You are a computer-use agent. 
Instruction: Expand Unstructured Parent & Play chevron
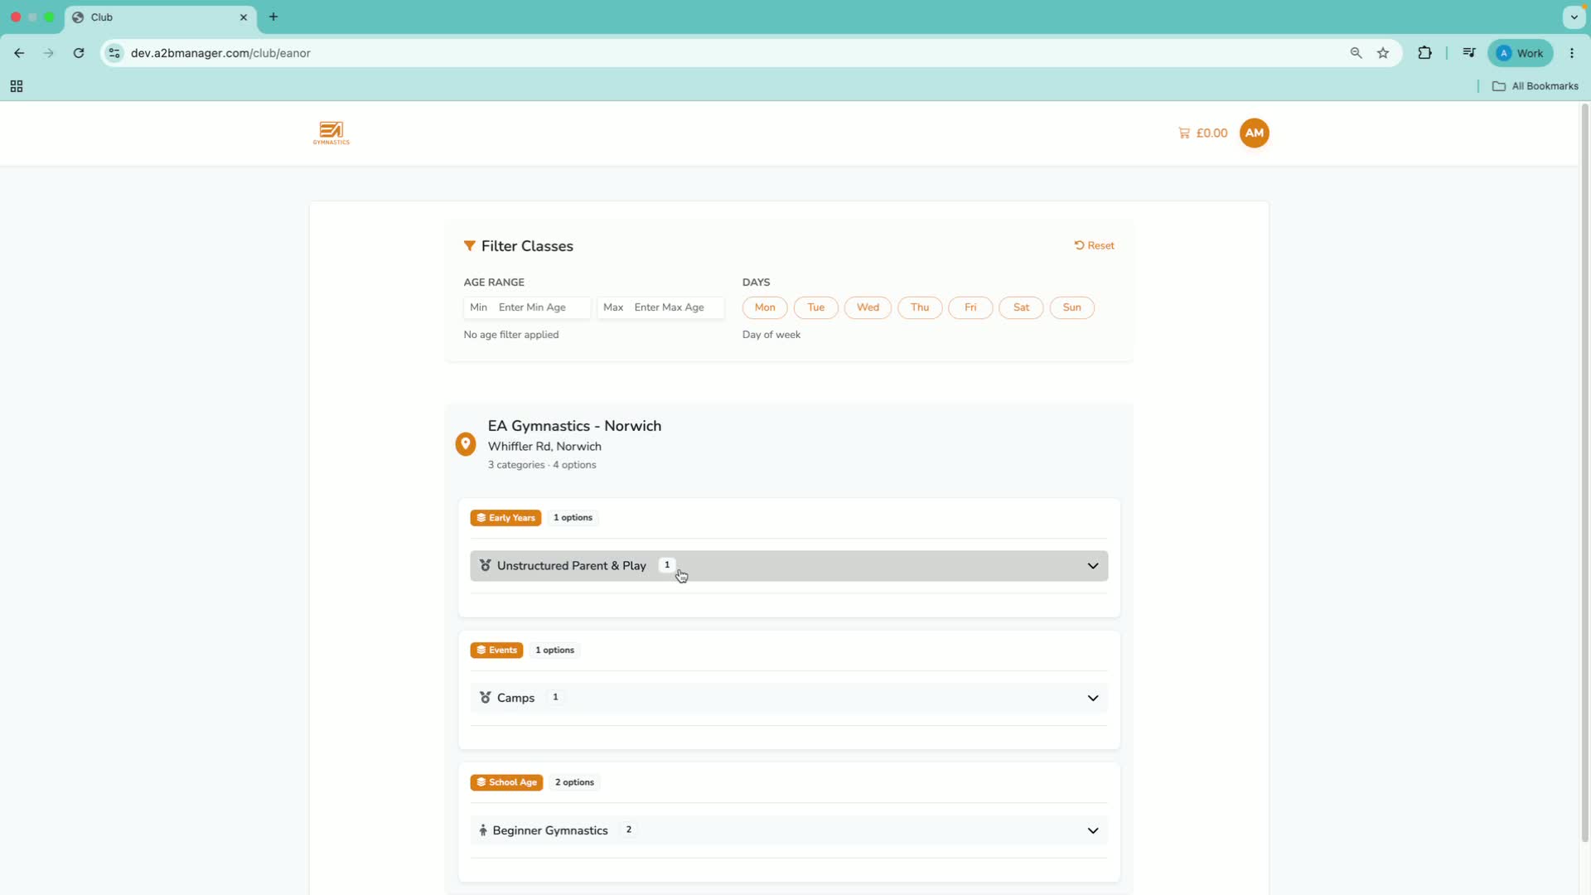[x=1093, y=566]
